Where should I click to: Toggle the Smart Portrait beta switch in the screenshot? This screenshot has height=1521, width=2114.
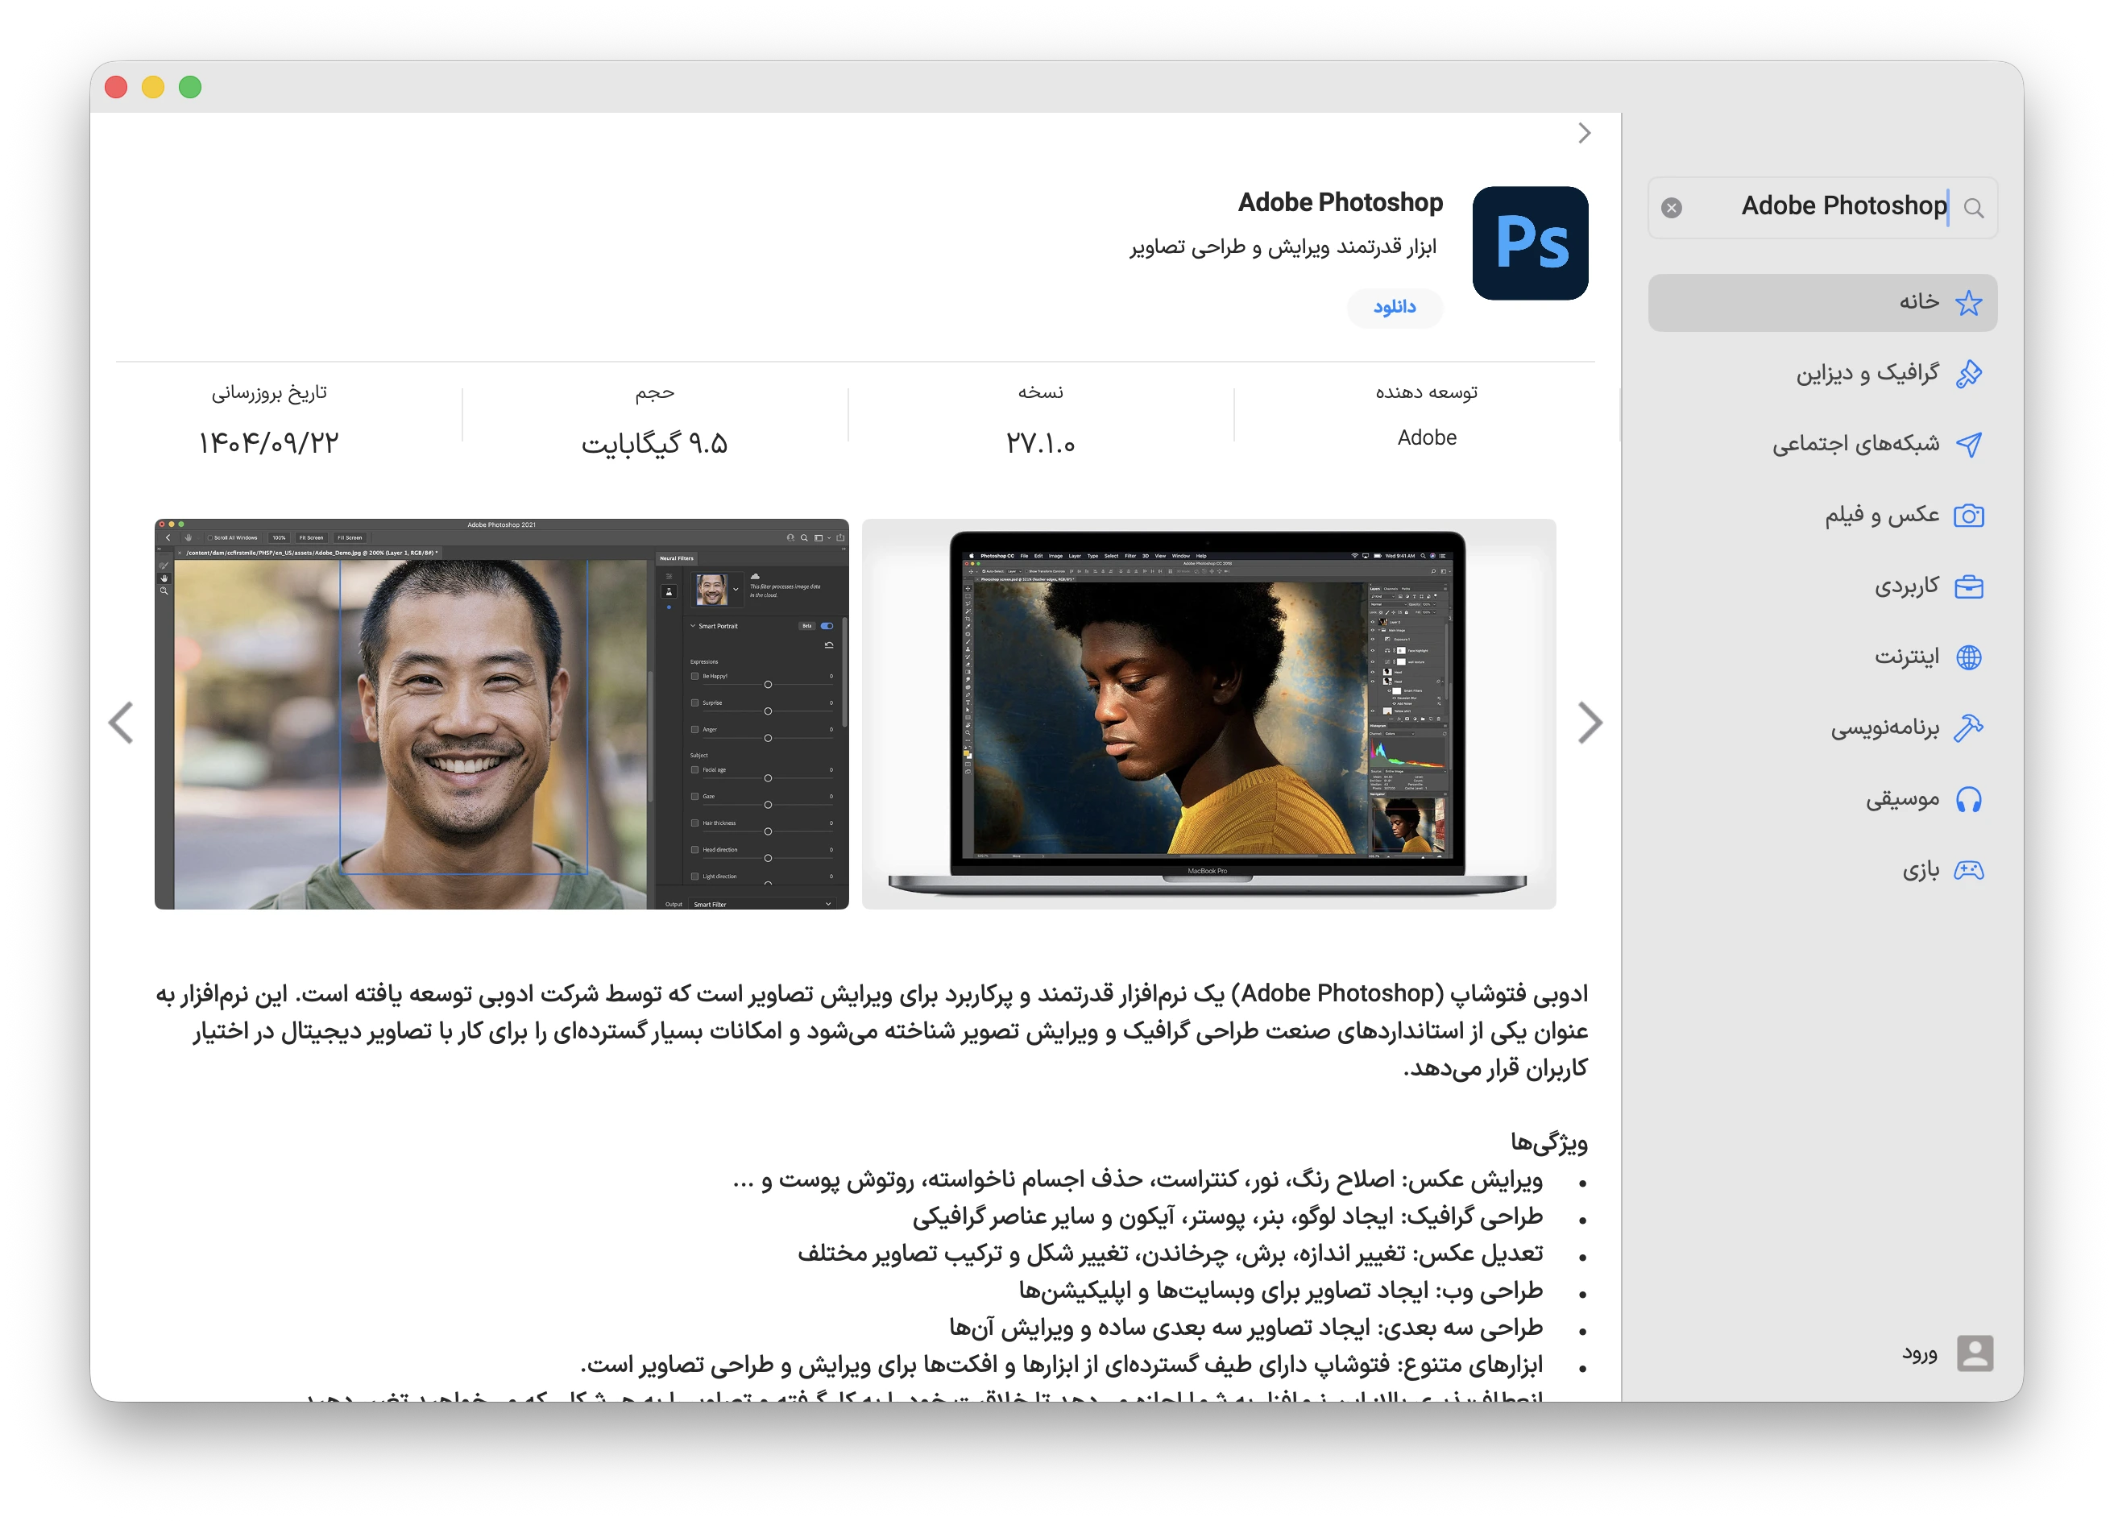pyautogui.click(x=827, y=626)
